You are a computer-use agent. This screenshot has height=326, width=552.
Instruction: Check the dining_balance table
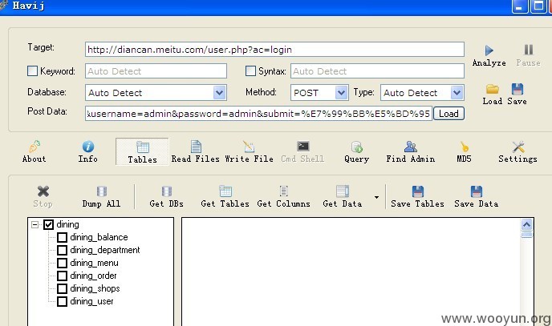[x=62, y=237]
